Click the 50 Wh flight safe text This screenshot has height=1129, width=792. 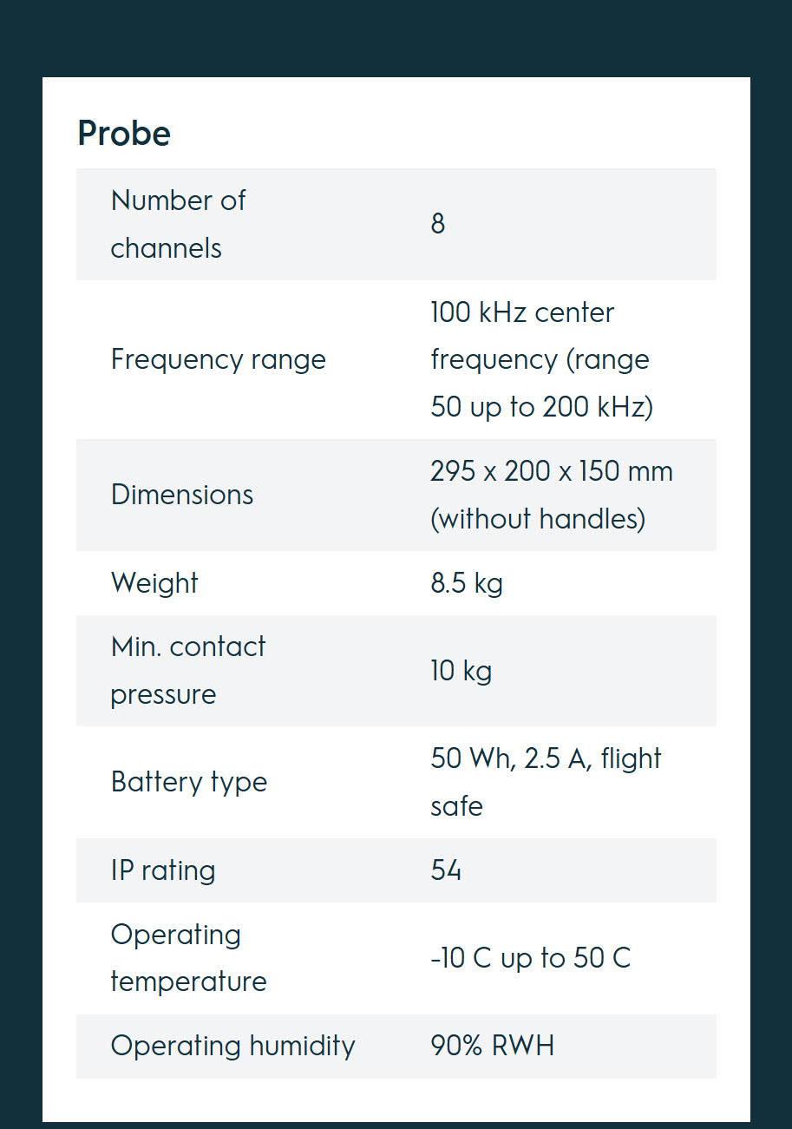coord(546,782)
